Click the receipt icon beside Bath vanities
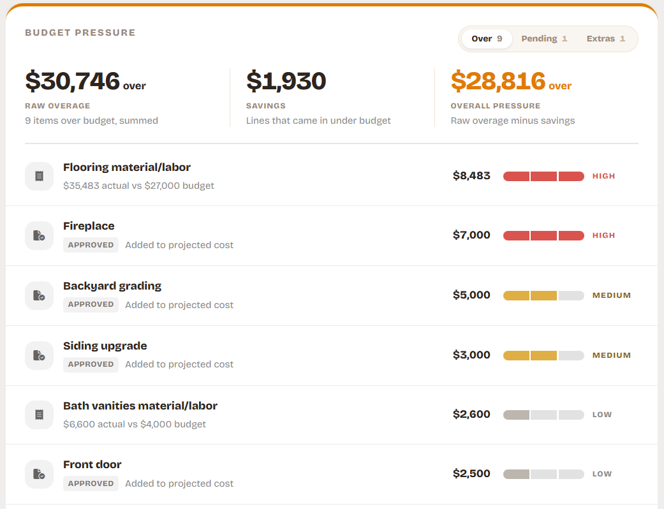The width and height of the screenshot is (664, 509). [39, 415]
